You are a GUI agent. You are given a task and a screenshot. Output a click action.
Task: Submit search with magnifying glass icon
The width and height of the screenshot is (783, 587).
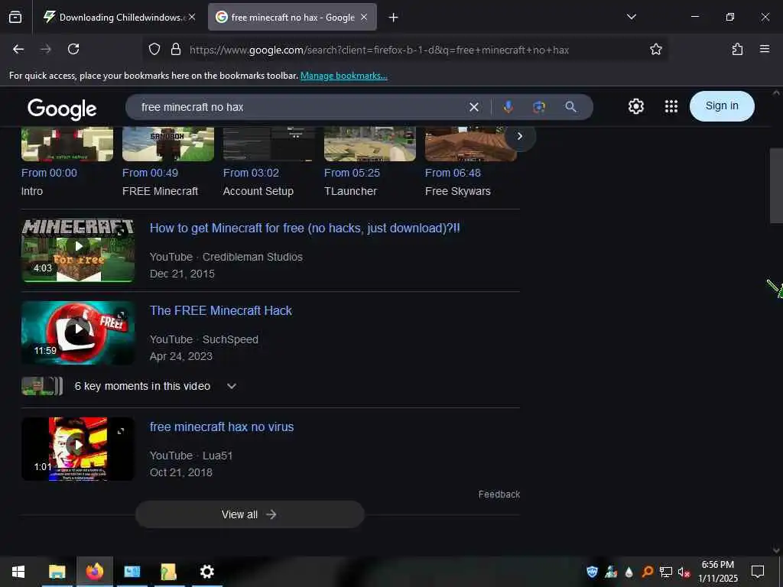[x=570, y=107]
